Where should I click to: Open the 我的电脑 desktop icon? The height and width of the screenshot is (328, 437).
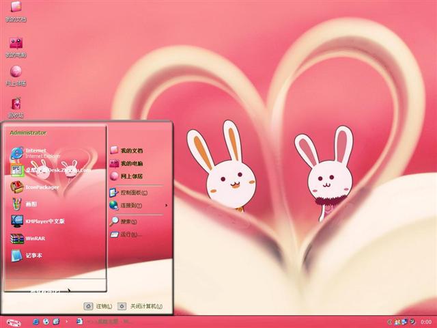tap(15, 45)
